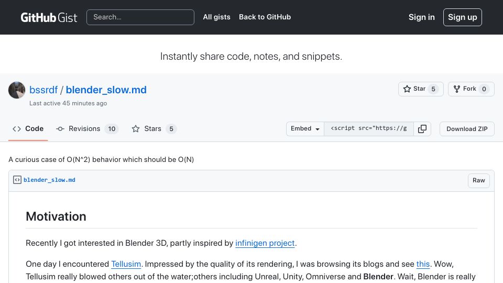Follow the 'this' blog link

pyautogui.click(x=423, y=264)
